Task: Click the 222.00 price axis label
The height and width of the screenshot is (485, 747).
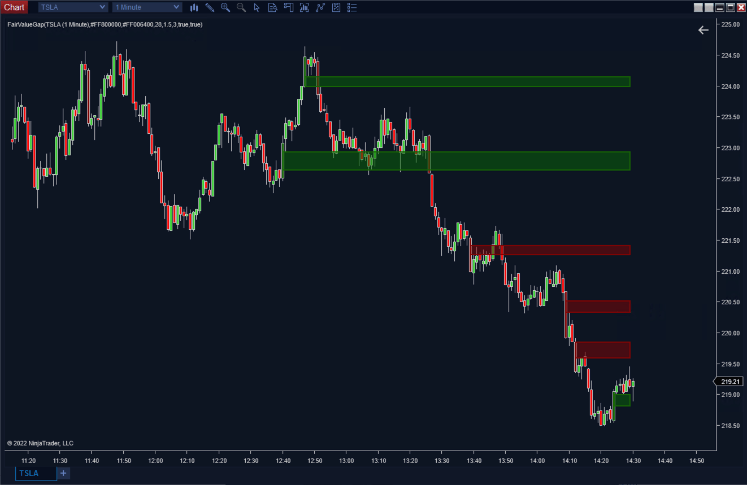Action: coord(731,209)
